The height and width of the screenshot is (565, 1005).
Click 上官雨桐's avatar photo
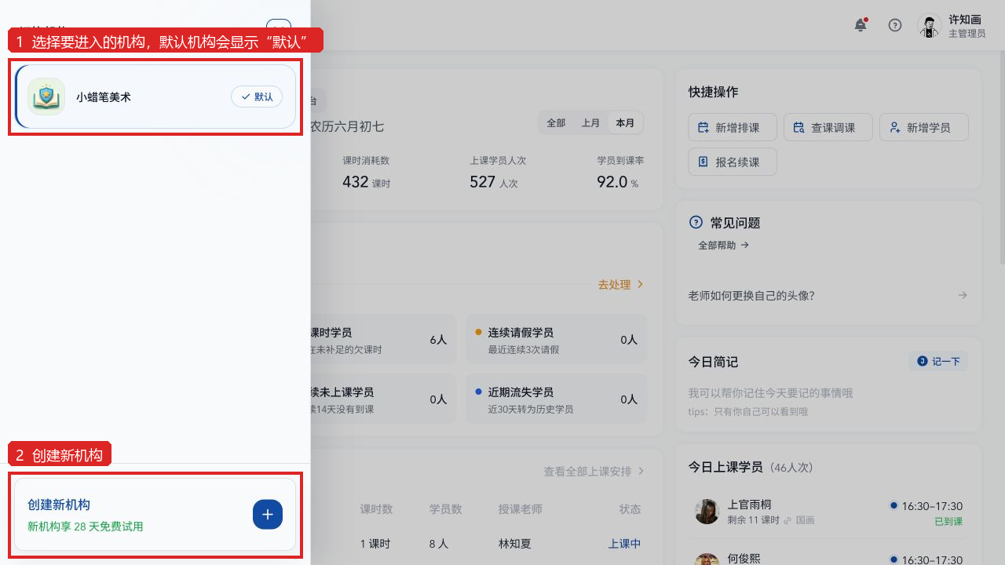[707, 512]
